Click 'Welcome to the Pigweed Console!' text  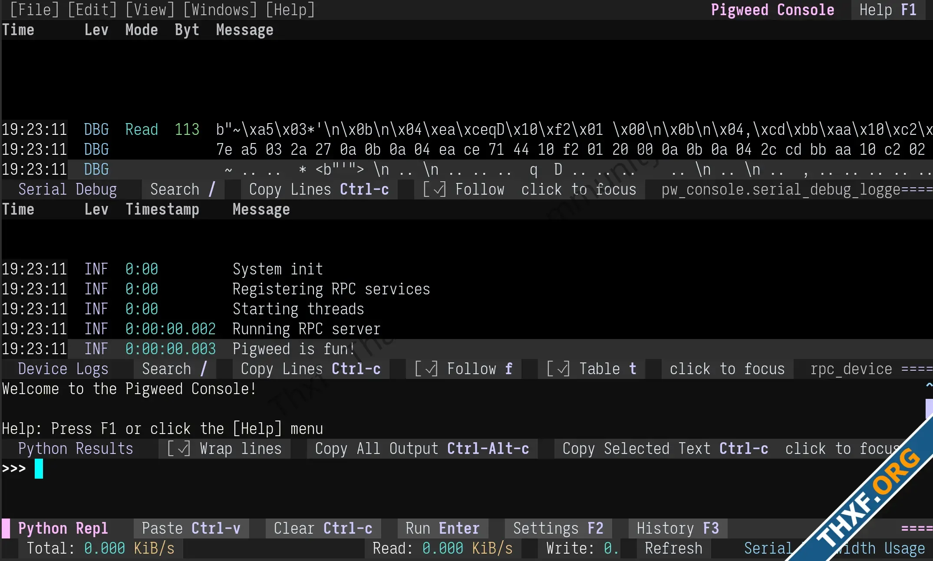(129, 389)
